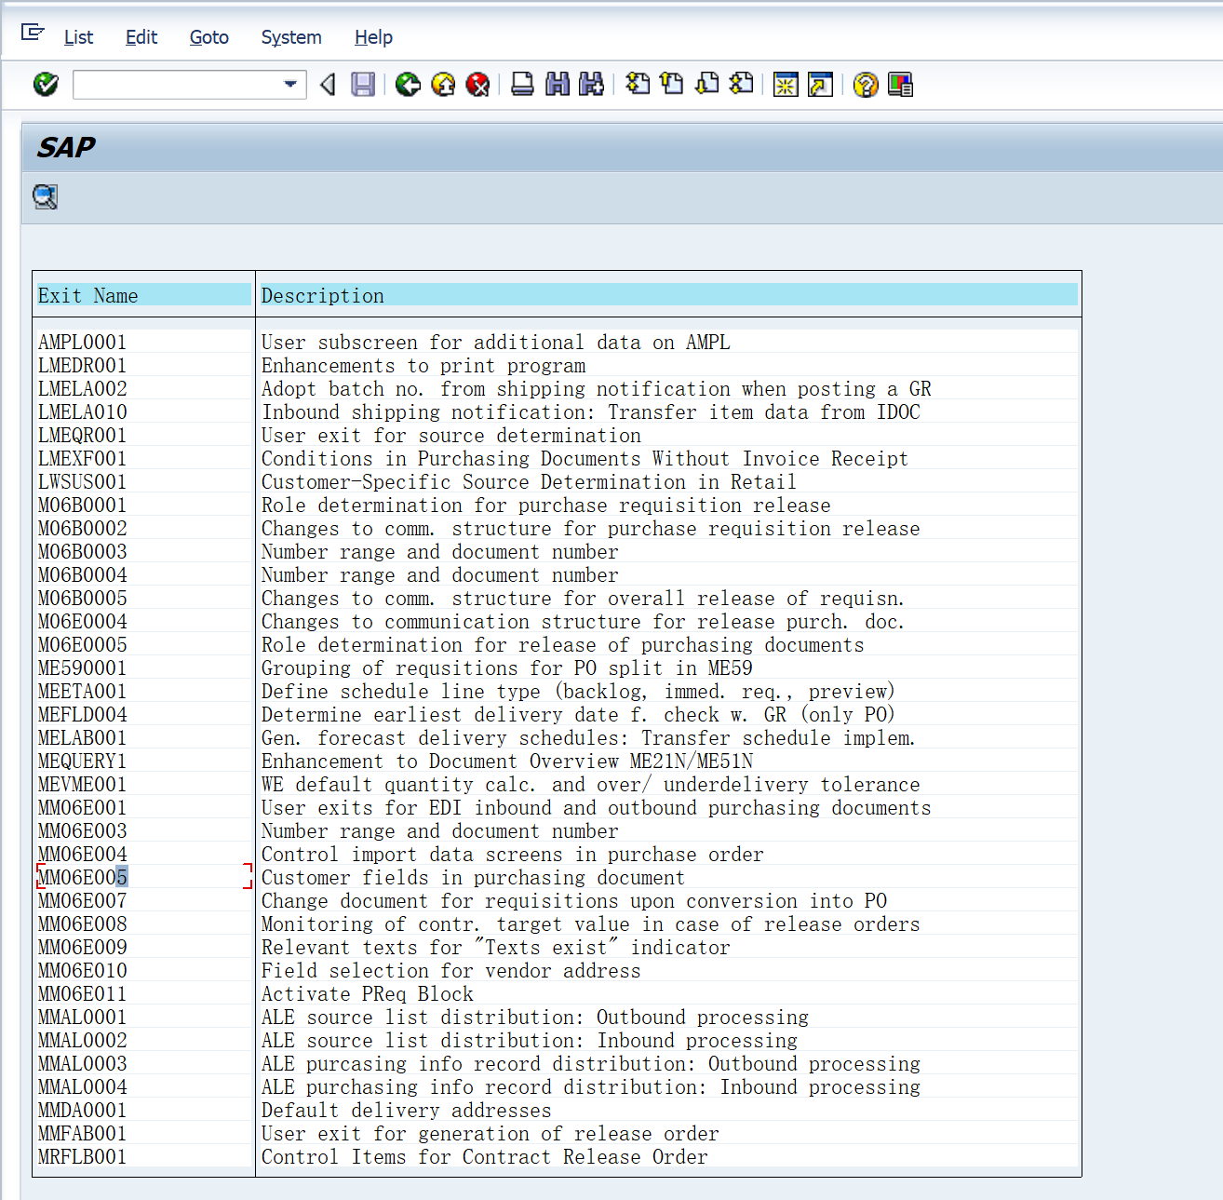Screen dimensions: 1223x1200
Task: Select exit name MM06E005 row
Action: pos(82,877)
